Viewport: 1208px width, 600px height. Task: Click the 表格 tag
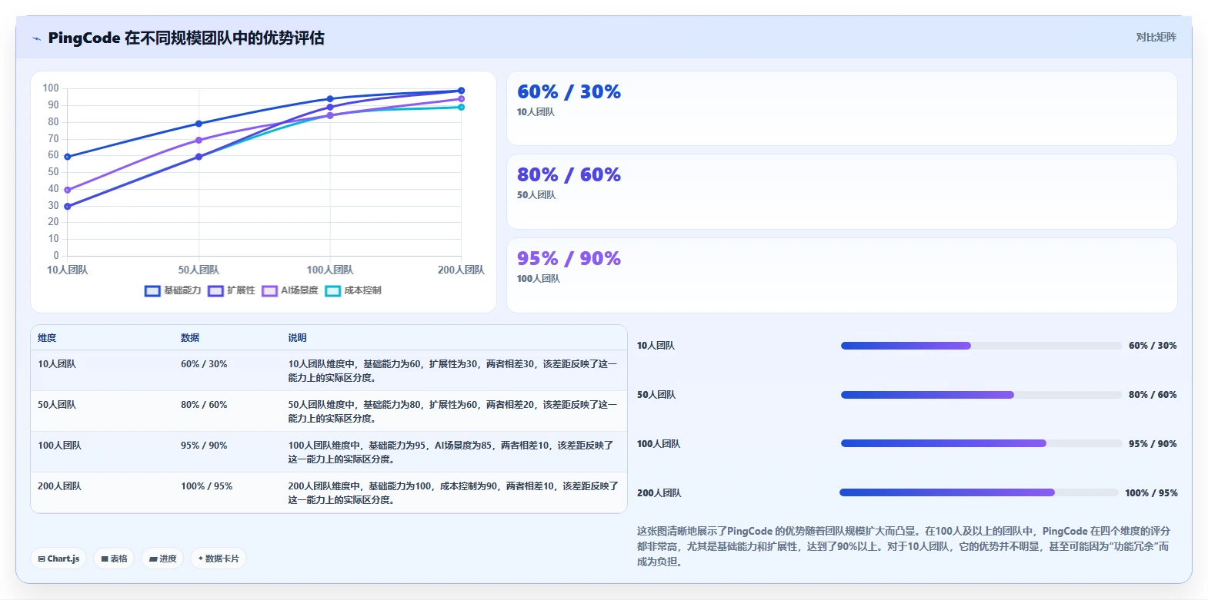pyautogui.click(x=114, y=559)
